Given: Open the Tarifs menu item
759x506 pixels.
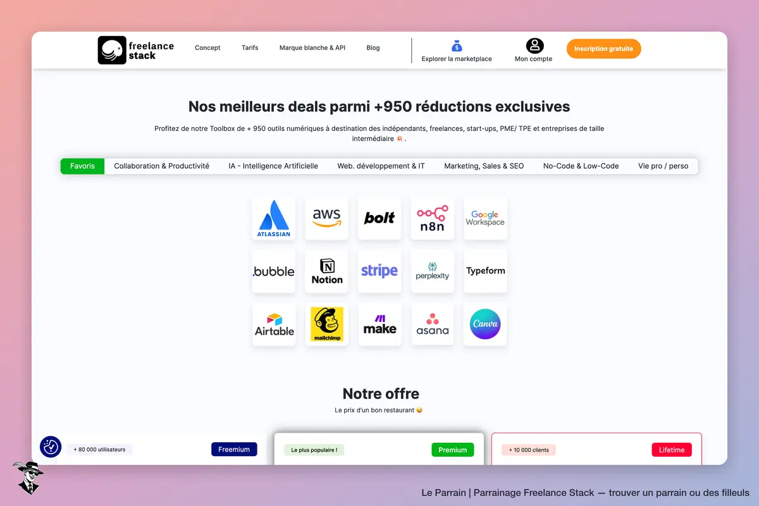Looking at the screenshot, I should pos(250,48).
